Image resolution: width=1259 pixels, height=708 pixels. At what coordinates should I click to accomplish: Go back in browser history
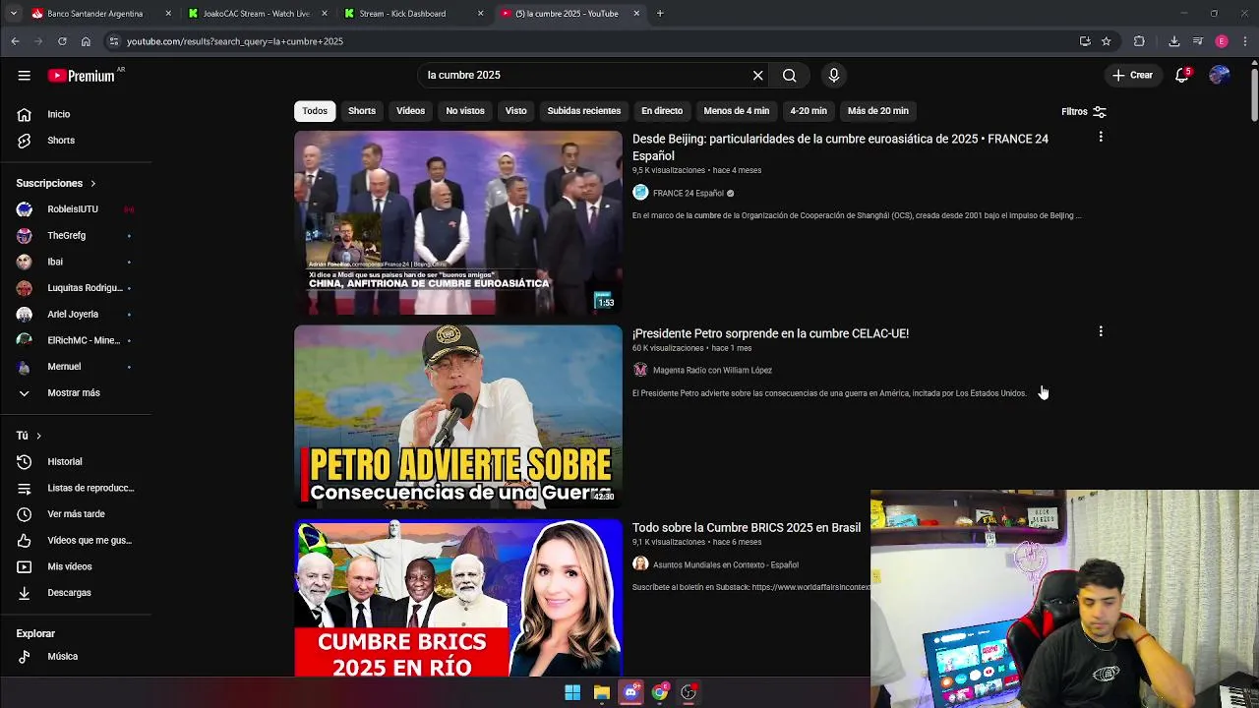[x=15, y=41]
